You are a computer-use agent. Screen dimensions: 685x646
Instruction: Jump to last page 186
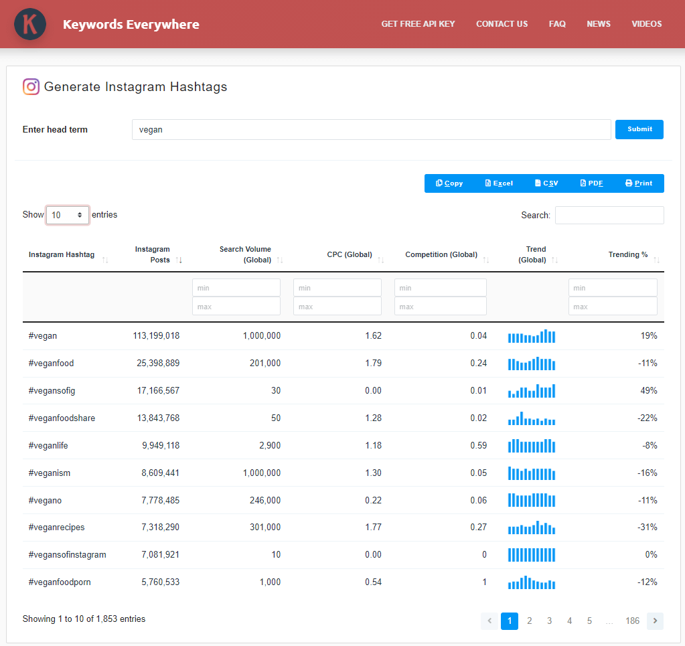point(632,621)
